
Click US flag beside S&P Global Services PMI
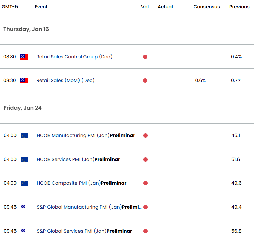click(24, 231)
